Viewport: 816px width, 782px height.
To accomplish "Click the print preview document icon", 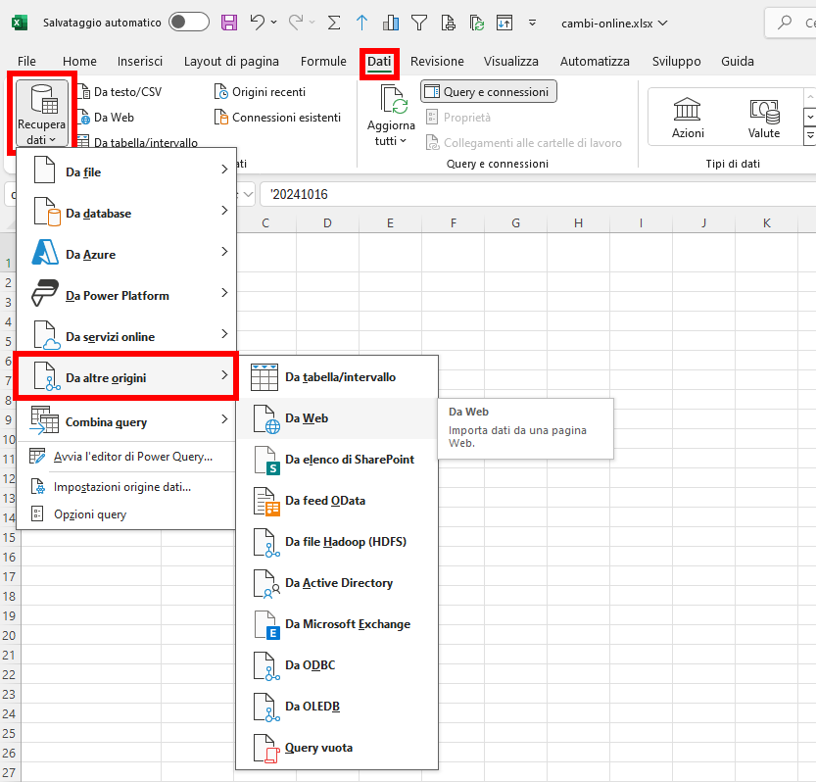I will 448,23.
